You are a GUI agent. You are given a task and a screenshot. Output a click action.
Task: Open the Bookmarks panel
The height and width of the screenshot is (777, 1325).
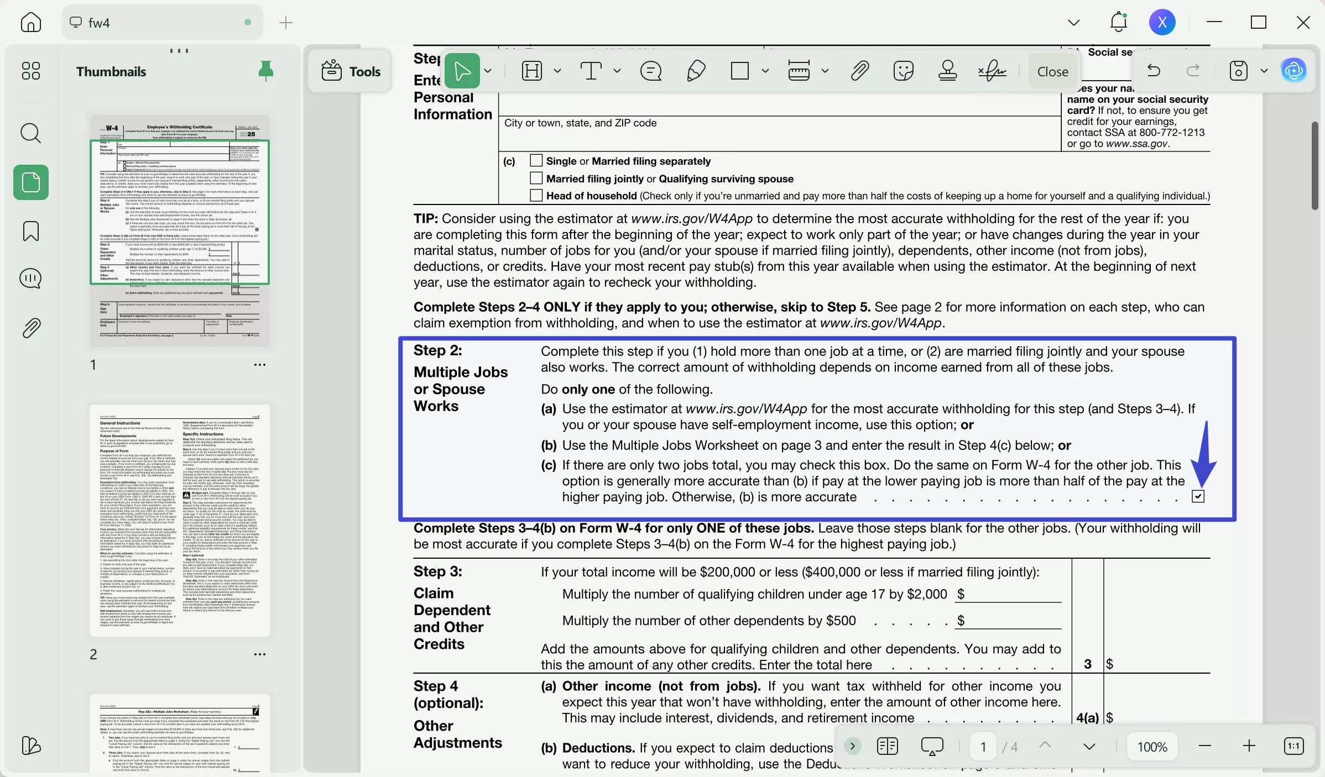tap(30, 231)
